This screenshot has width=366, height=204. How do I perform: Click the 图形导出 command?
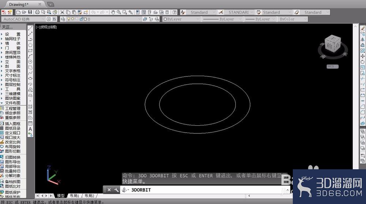click(x=12, y=162)
